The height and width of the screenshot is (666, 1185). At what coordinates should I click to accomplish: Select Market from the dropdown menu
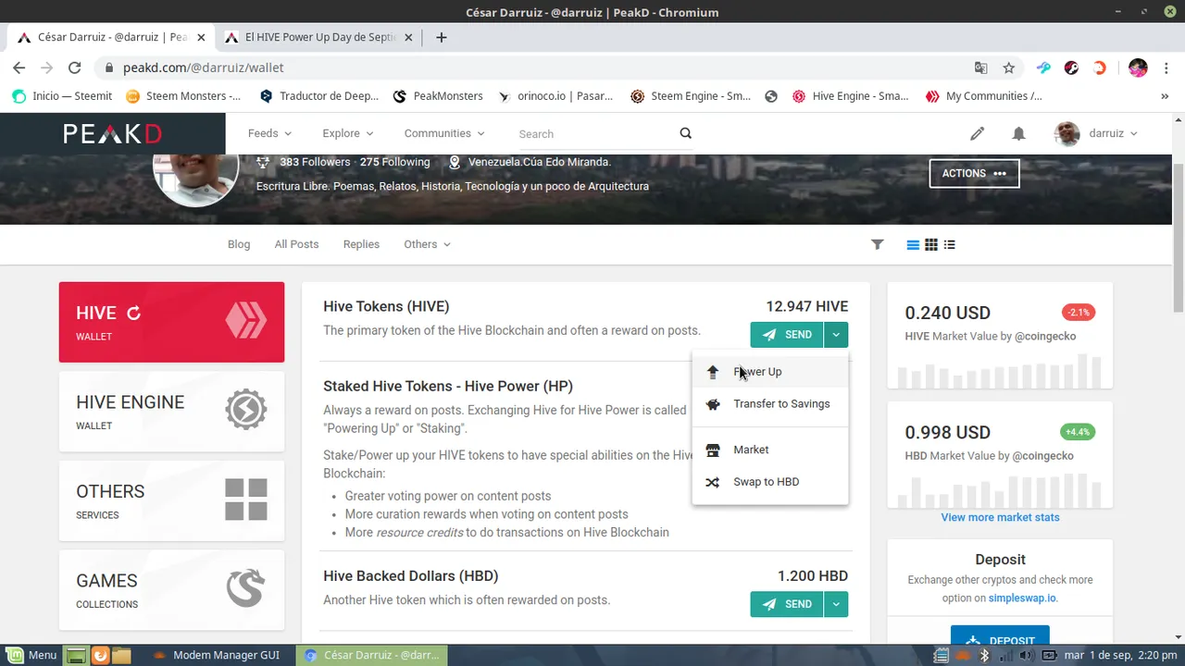tap(770, 450)
